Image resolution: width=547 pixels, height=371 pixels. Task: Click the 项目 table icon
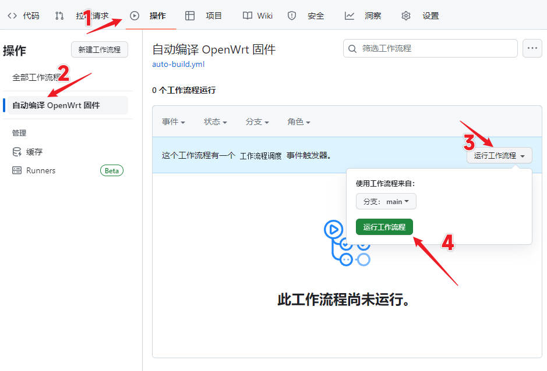coord(190,16)
